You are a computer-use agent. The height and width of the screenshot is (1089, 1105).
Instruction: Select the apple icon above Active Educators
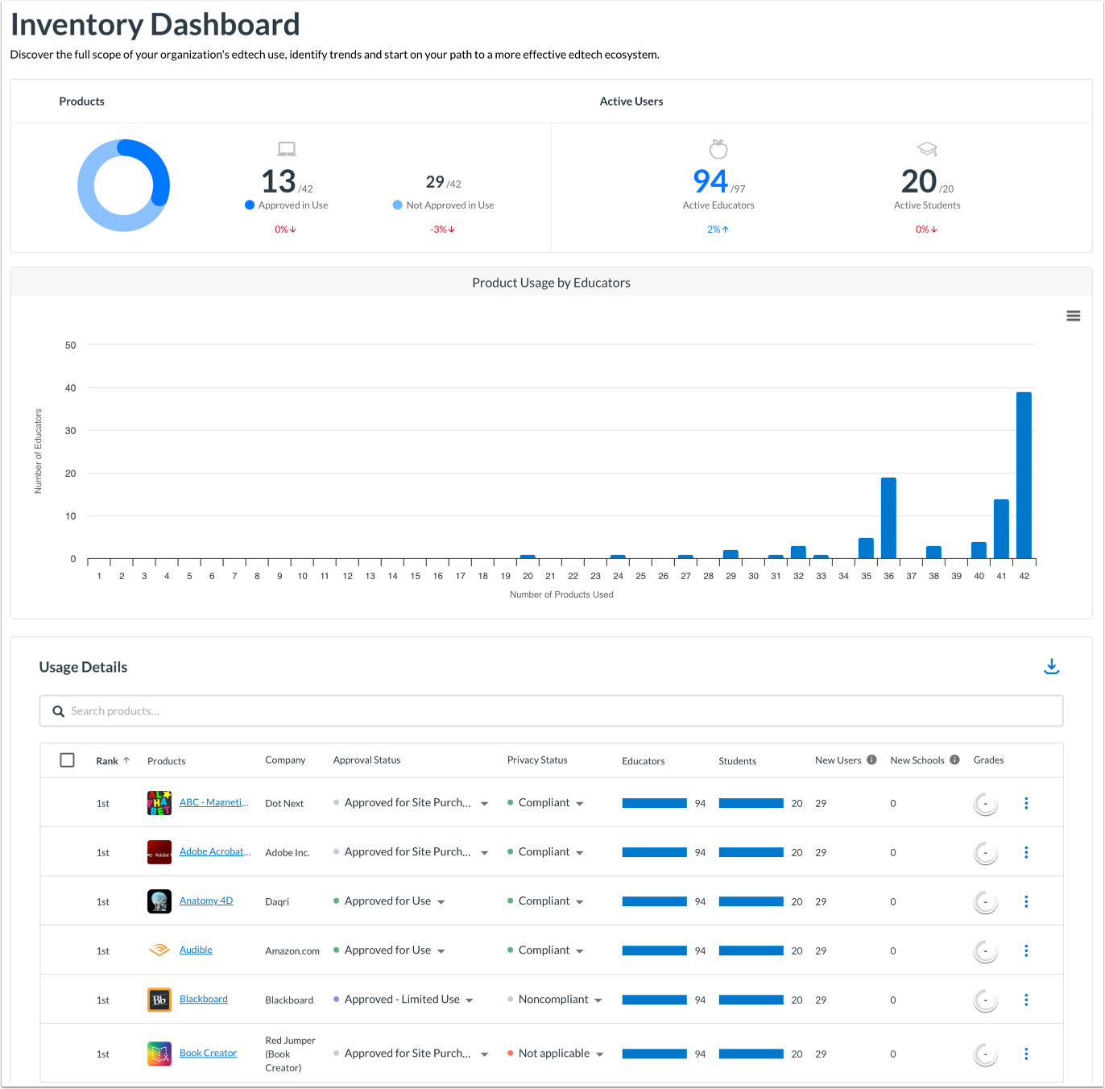coord(718,148)
